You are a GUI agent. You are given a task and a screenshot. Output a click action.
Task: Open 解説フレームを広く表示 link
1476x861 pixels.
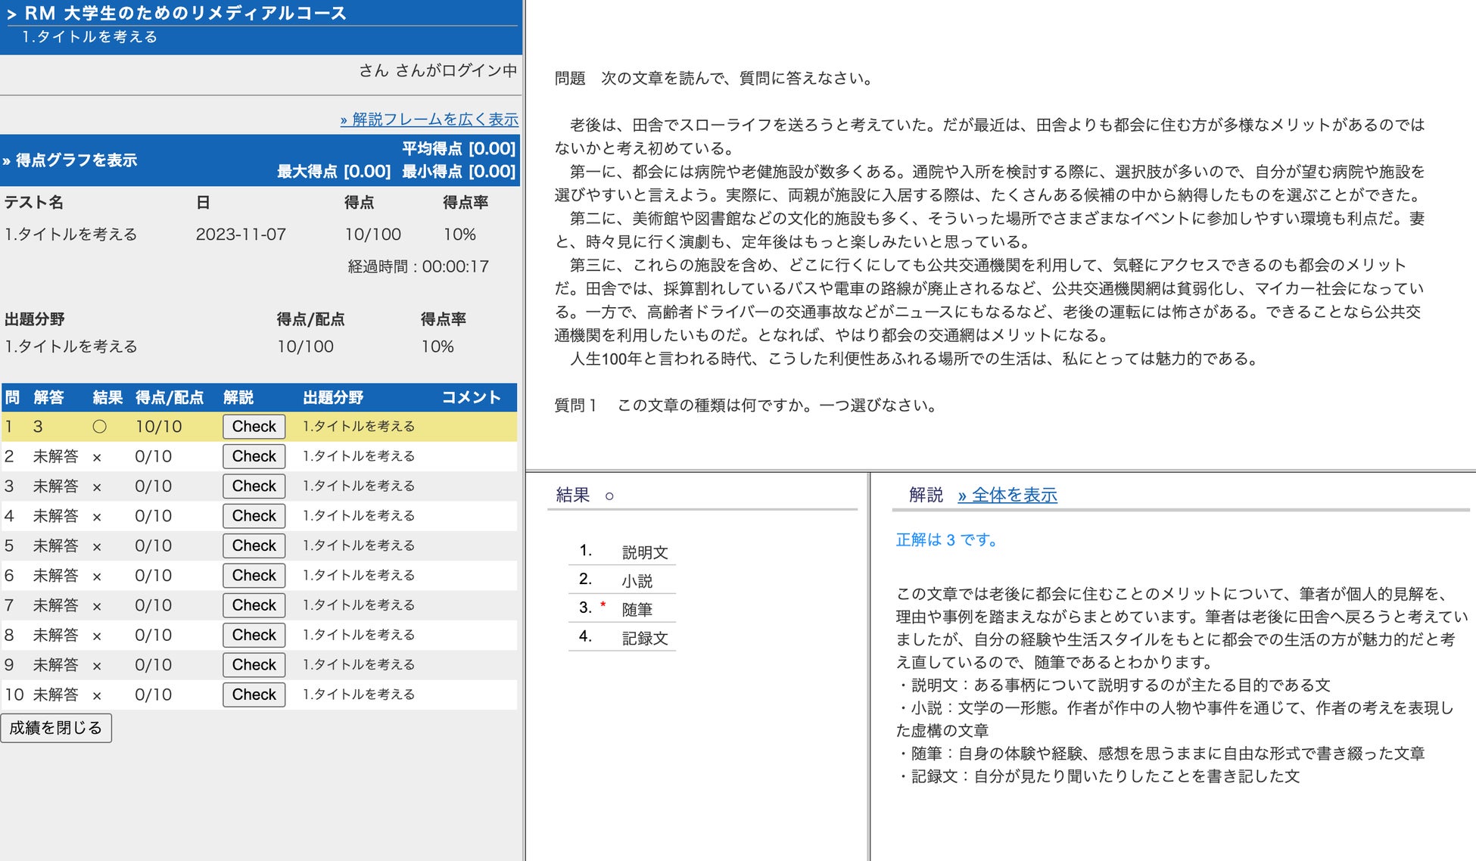(429, 120)
